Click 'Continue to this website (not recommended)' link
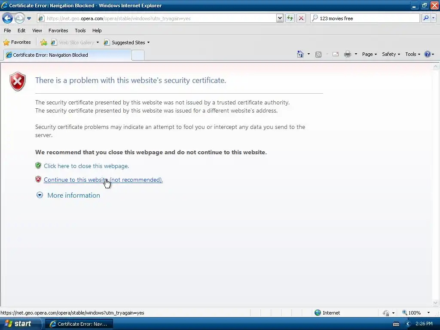 (103, 180)
